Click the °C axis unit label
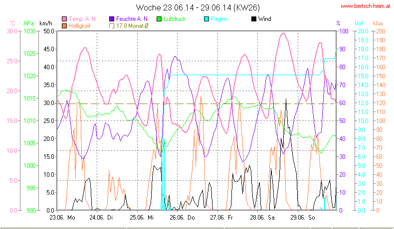Viewport: 394px width, 229px height. coord(12,23)
